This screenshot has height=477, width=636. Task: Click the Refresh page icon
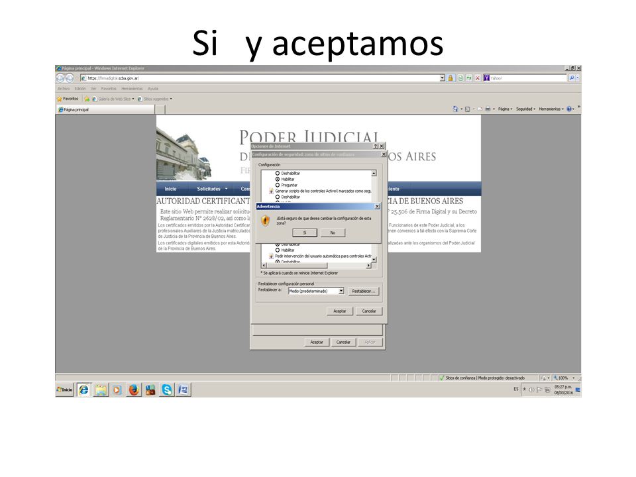[x=469, y=78]
